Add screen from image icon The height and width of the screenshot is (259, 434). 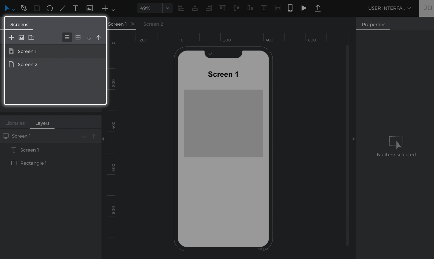[21, 38]
